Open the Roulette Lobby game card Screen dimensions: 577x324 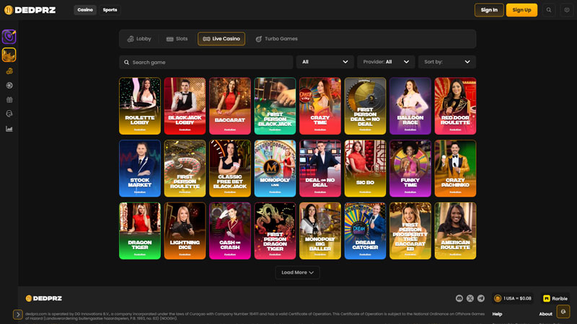click(140, 106)
